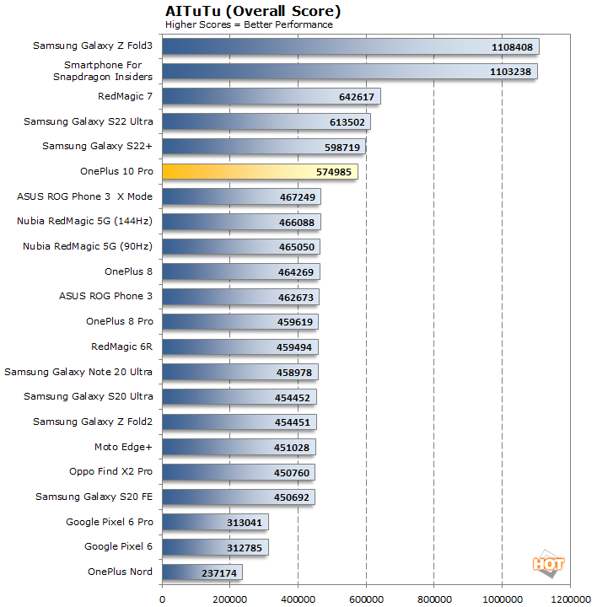Viewport: 597px width, 607px height.
Task: Select the Oppo Find X2 Pro label
Action: tap(110, 471)
